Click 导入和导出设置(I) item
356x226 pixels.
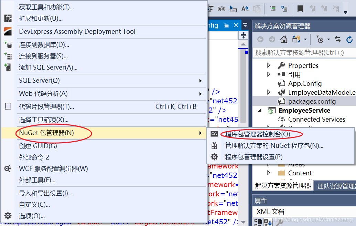pyautogui.click(x=103, y=193)
